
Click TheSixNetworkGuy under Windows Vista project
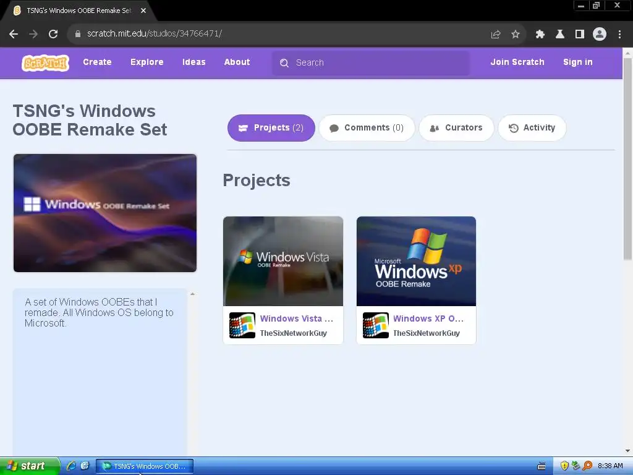294,333
